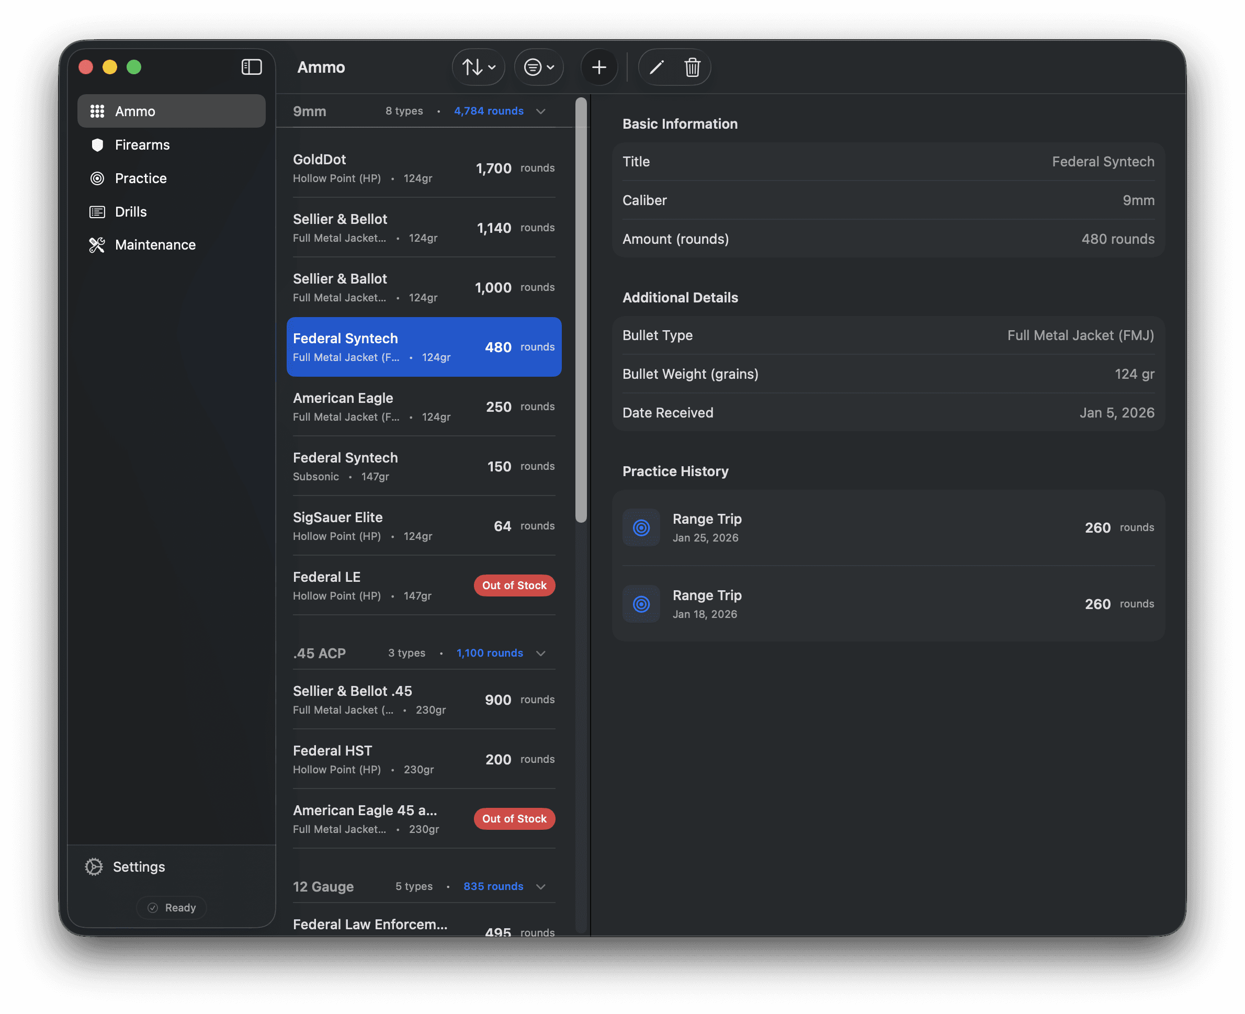Click the Ready status badge

click(171, 908)
